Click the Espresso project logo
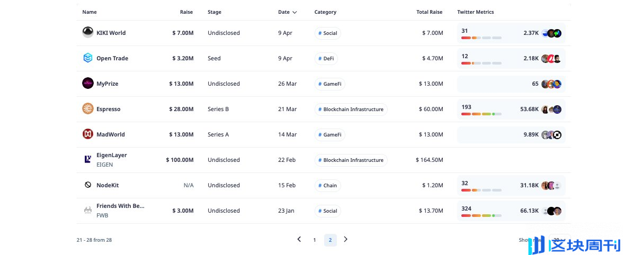This screenshot has width=634, height=255. pyautogui.click(x=88, y=109)
